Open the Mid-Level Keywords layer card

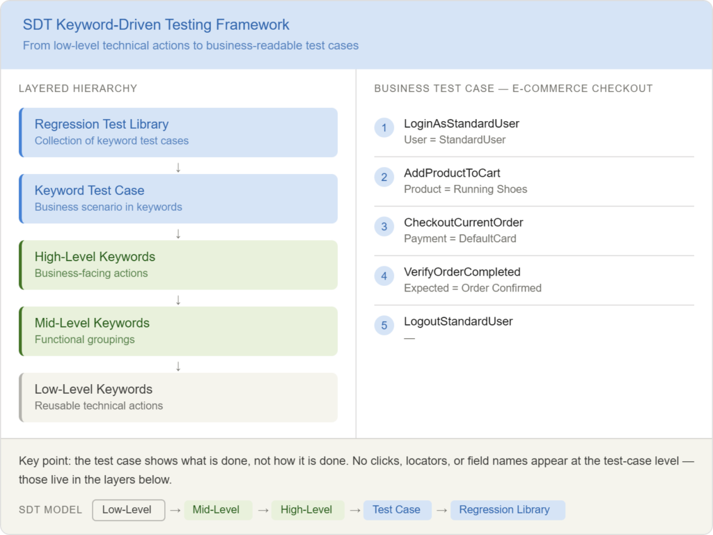pyautogui.click(x=180, y=331)
